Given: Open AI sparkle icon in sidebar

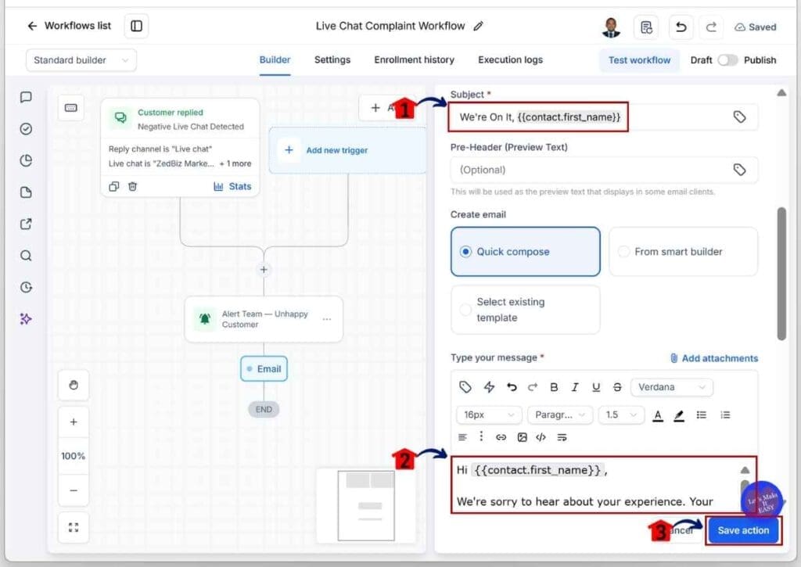Looking at the screenshot, I should pyautogui.click(x=26, y=319).
